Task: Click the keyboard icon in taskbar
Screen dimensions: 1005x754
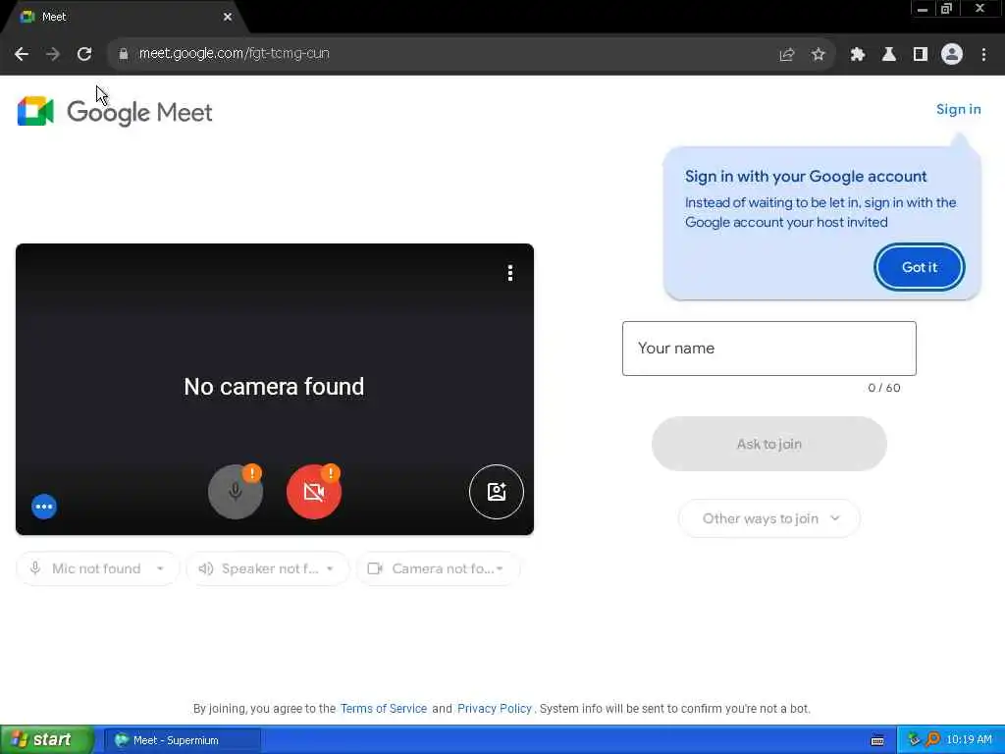Action: (x=877, y=740)
